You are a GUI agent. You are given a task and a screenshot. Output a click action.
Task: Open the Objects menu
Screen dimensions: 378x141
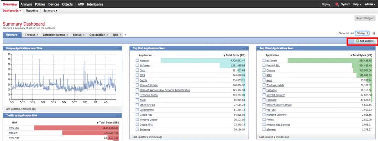click(67, 4)
